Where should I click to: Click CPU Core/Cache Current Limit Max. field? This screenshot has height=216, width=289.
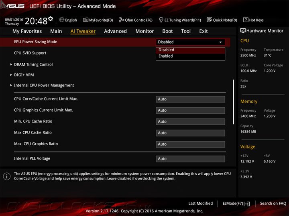tap(190, 99)
